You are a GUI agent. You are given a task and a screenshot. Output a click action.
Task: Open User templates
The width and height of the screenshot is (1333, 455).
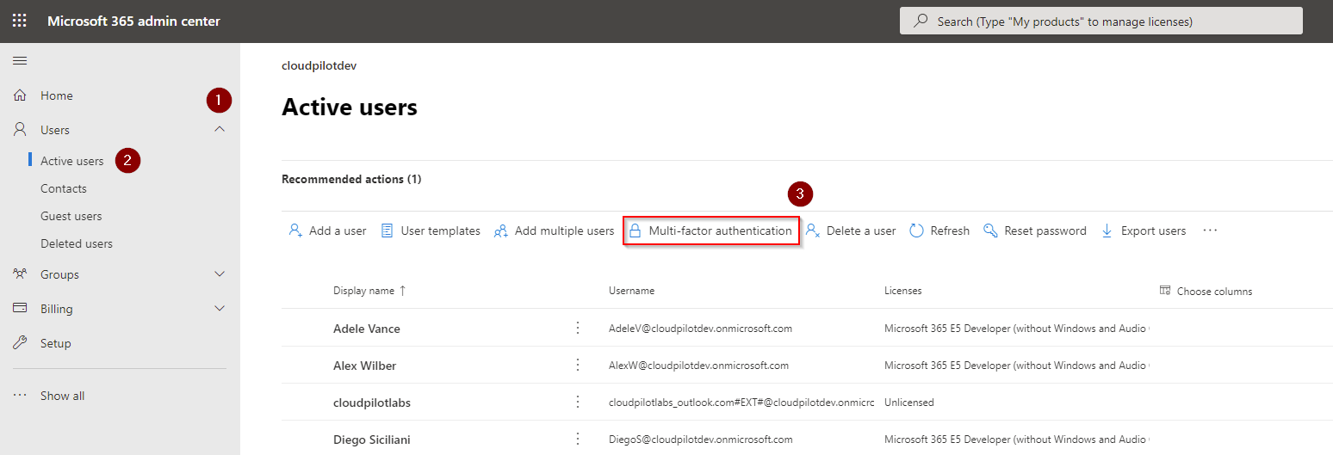pos(431,231)
